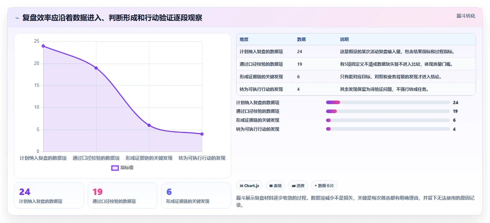
Task: Click the 说明 column header
Action: point(344,40)
